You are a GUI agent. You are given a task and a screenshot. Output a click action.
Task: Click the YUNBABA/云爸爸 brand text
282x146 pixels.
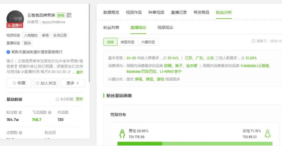point(254,66)
